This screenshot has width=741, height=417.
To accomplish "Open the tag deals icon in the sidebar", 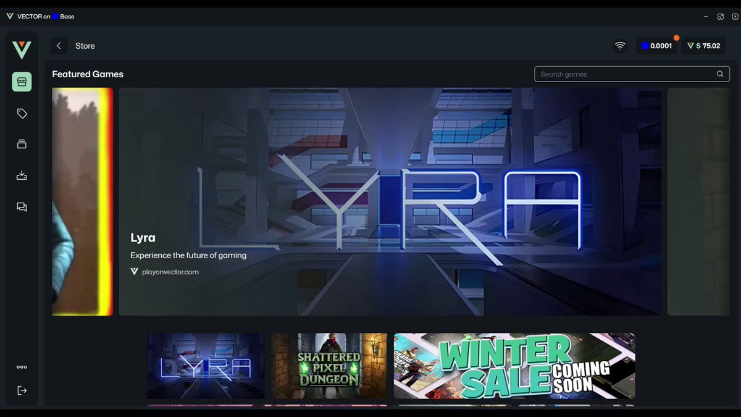I will click(22, 114).
